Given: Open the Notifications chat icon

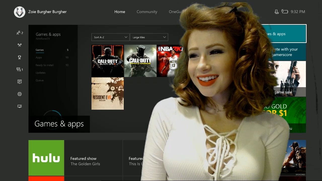Looking at the screenshot, I should pos(20,82).
